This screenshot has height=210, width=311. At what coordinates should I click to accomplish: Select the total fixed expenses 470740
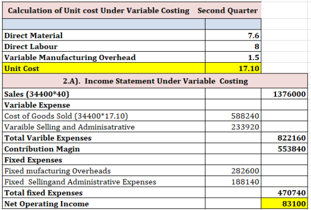pyautogui.click(x=284, y=193)
